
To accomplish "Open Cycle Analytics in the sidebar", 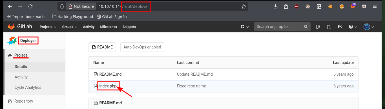I will coord(28,87).
